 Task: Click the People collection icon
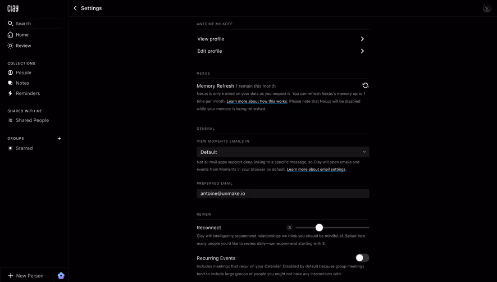click(11, 72)
